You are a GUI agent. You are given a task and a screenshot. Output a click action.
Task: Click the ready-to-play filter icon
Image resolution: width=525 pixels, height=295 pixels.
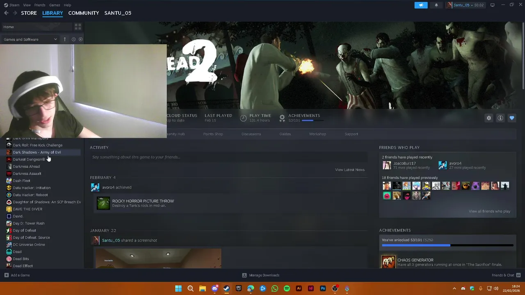tap(80, 39)
